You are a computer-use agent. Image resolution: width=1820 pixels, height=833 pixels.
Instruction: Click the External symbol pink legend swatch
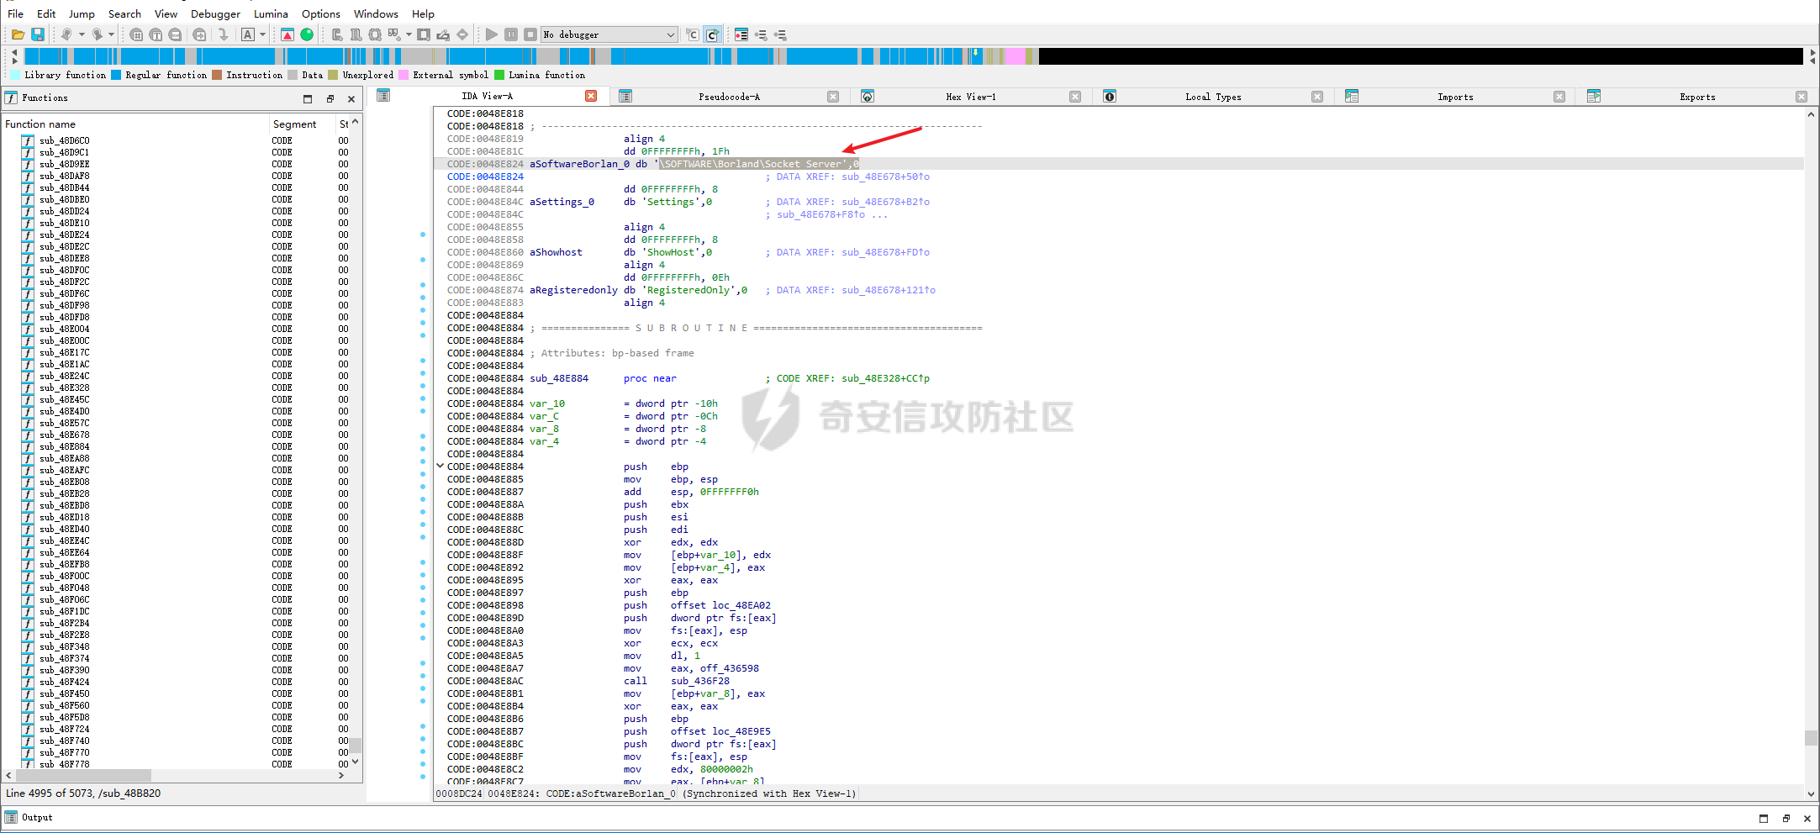tap(404, 75)
